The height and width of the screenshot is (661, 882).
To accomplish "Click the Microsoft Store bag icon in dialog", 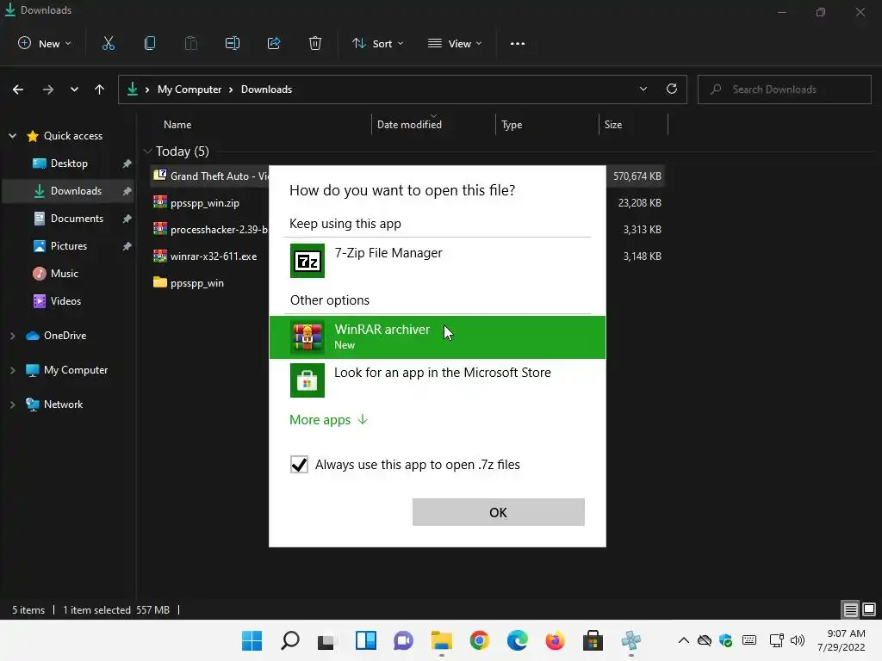I will [307, 380].
